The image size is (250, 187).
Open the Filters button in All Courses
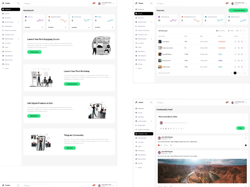point(231,31)
